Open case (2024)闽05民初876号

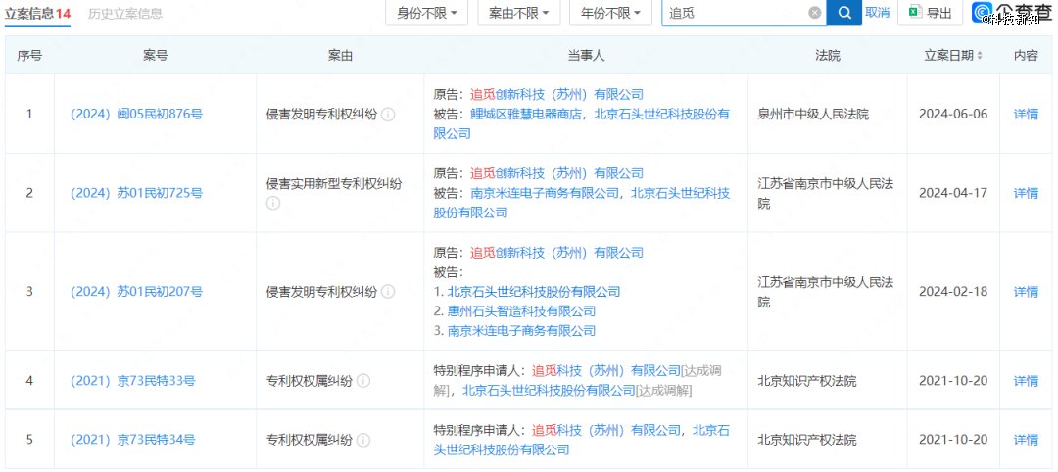click(x=136, y=115)
